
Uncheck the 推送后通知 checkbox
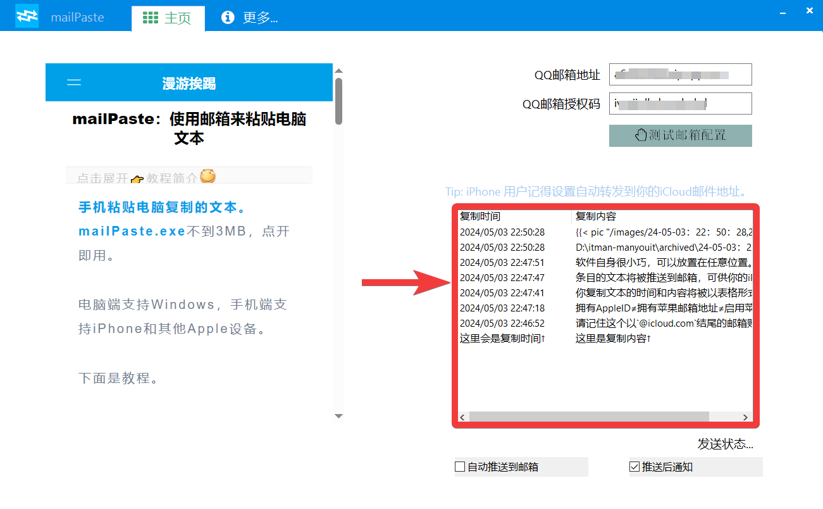634,467
